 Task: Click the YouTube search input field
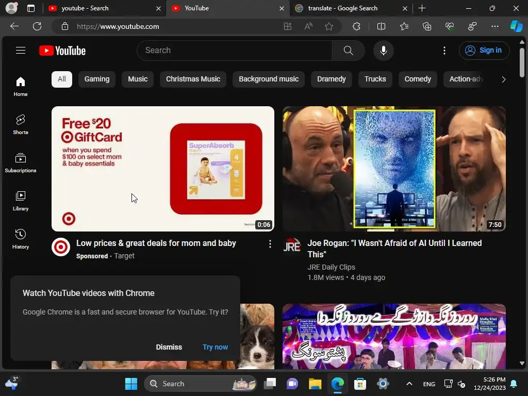(235, 51)
